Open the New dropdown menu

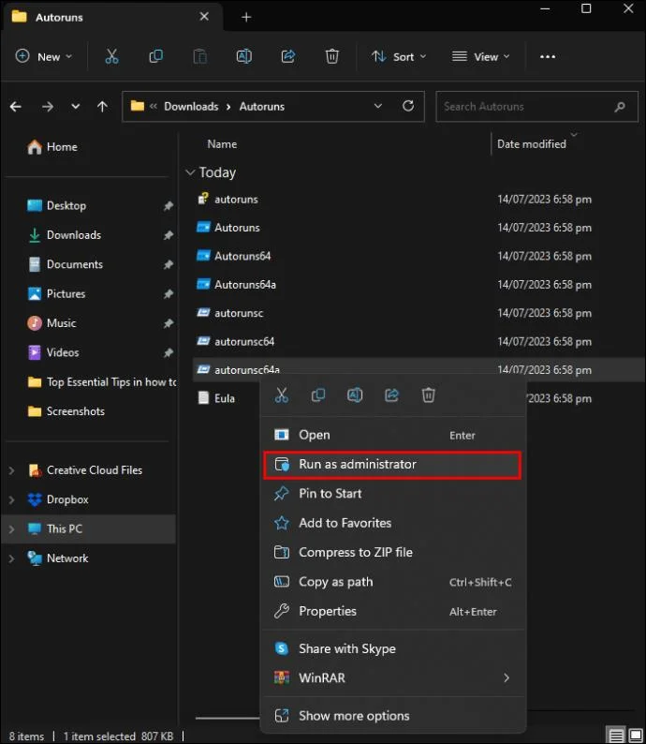tap(44, 56)
